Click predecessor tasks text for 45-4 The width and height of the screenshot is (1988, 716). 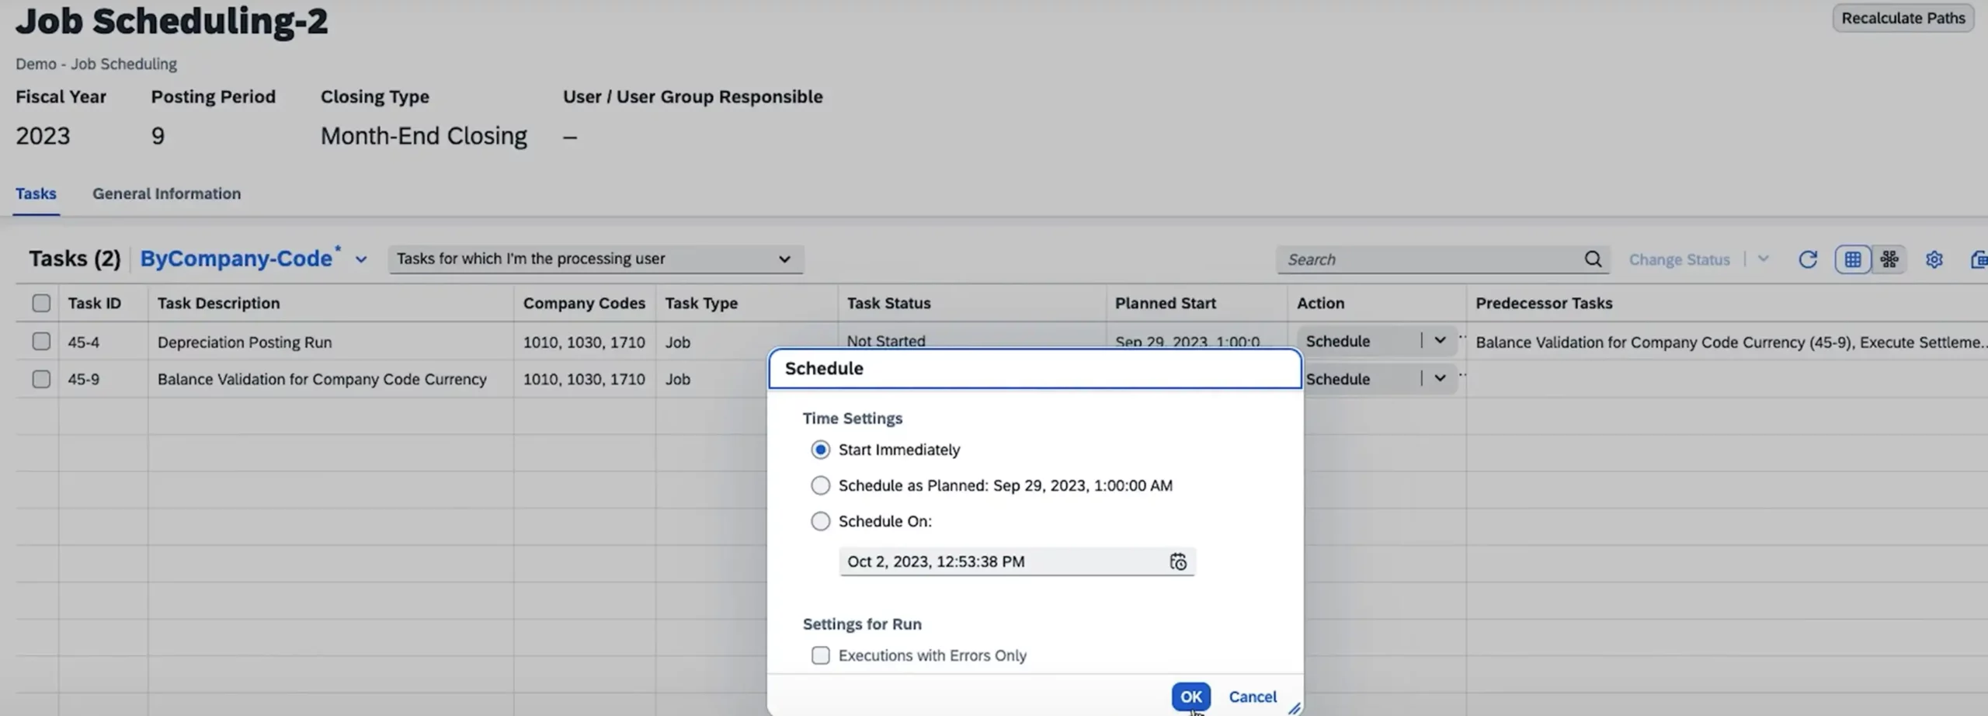1730,342
